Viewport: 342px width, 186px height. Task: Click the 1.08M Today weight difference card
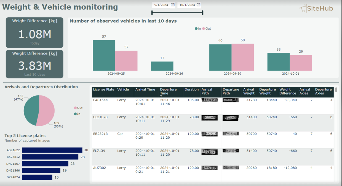click(x=34, y=33)
